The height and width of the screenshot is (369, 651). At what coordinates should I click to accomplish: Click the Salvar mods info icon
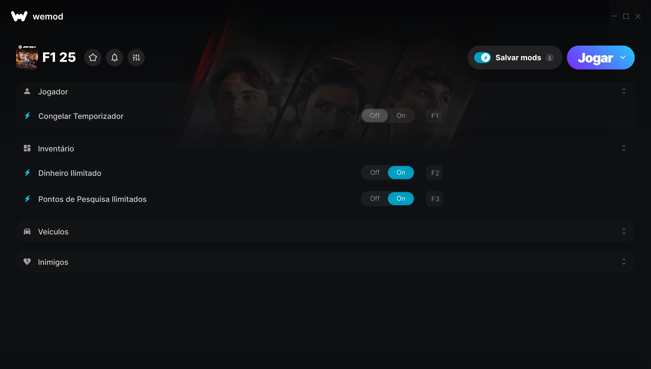point(550,58)
